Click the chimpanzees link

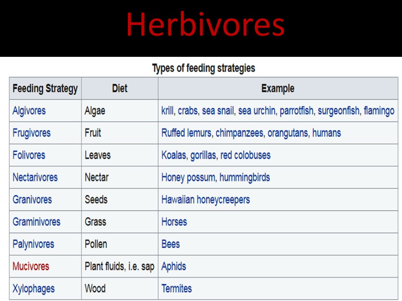239,133
